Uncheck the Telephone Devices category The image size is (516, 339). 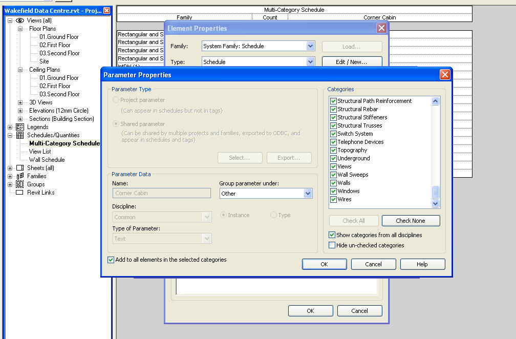click(333, 142)
